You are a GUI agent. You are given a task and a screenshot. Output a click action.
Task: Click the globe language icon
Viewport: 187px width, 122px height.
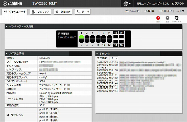click(126, 4)
